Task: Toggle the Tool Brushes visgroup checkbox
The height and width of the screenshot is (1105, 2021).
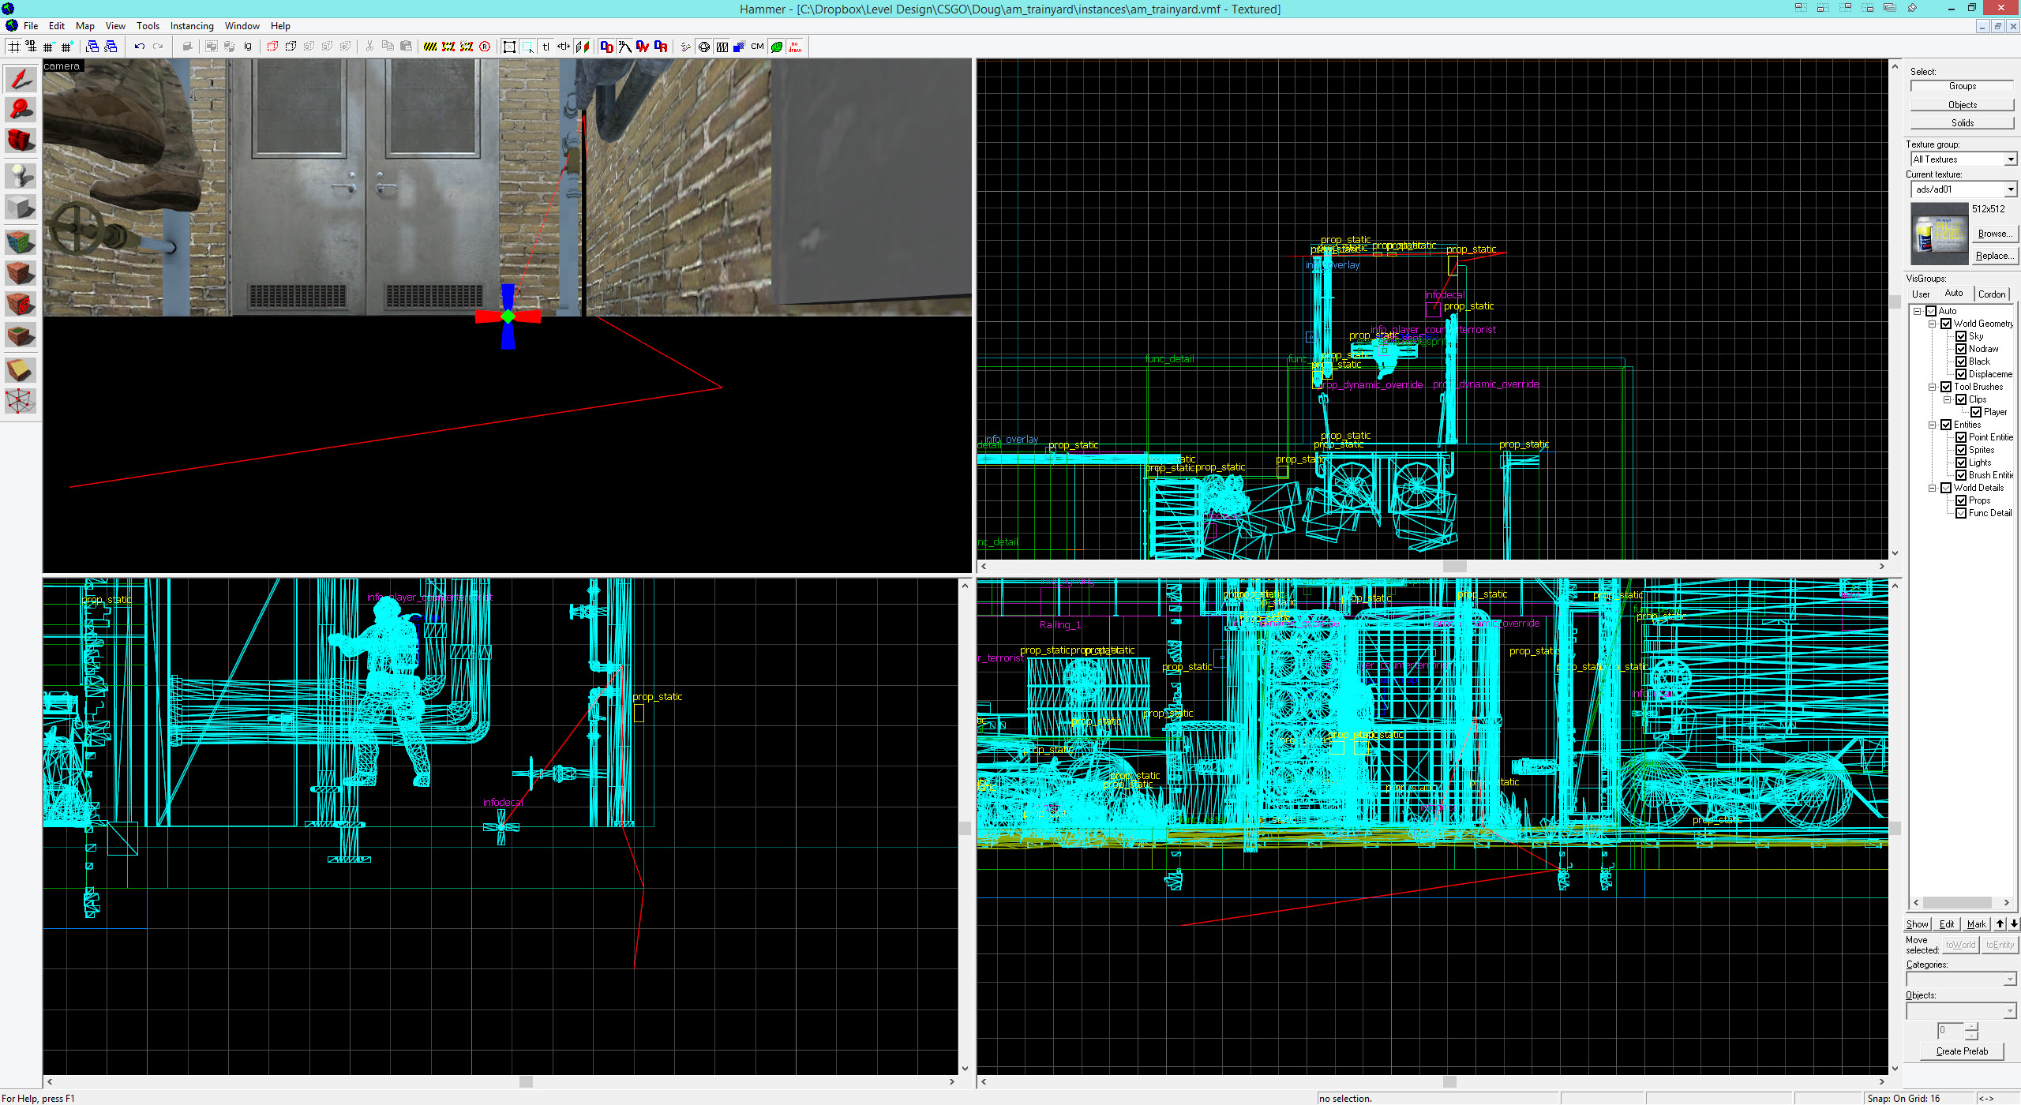Action: [1946, 387]
